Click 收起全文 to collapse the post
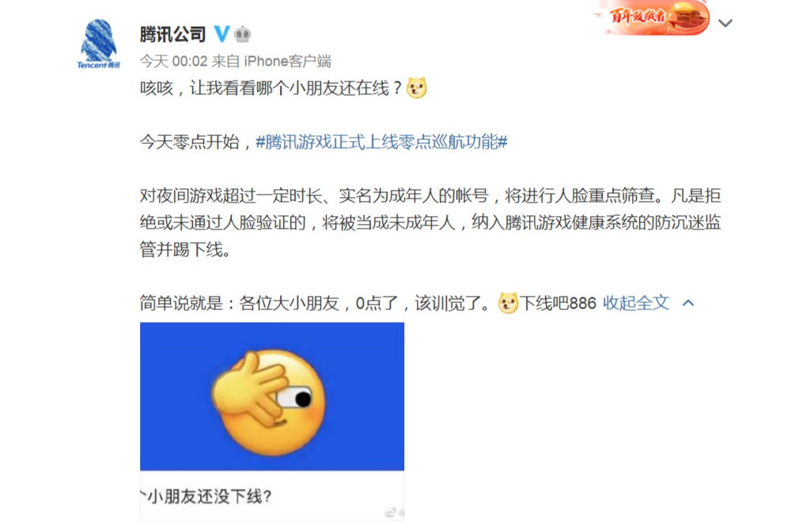 [x=636, y=303]
